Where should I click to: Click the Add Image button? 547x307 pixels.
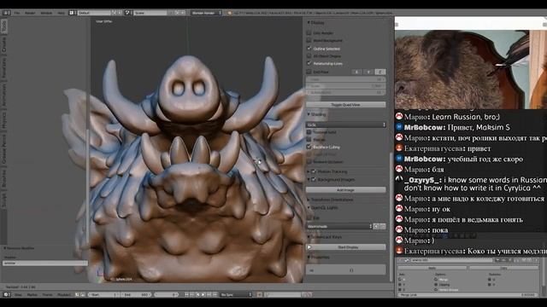[346, 190]
